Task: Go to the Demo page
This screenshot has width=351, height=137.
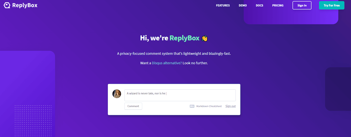Action: 243,6
